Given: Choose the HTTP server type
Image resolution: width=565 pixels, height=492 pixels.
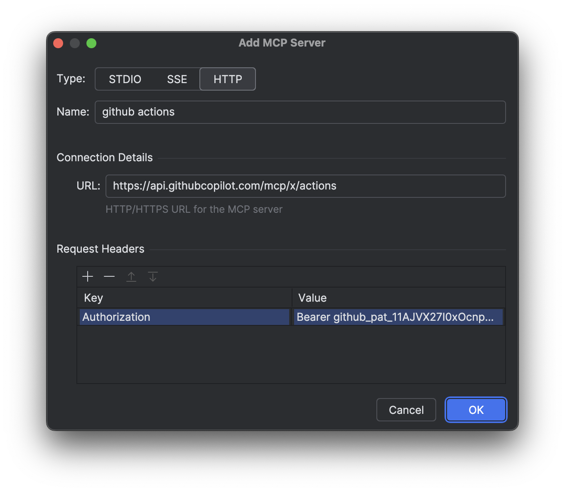Looking at the screenshot, I should coord(228,79).
